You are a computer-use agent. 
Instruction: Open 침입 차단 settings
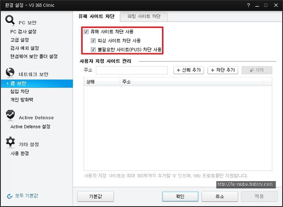20,91
